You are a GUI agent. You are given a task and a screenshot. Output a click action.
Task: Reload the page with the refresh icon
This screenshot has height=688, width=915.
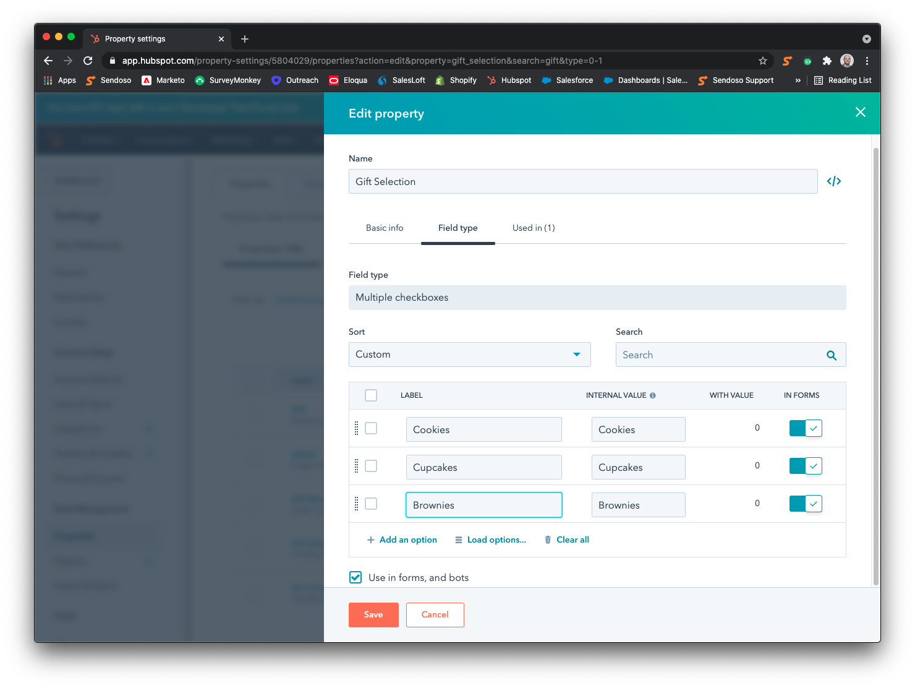coord(88,61)
